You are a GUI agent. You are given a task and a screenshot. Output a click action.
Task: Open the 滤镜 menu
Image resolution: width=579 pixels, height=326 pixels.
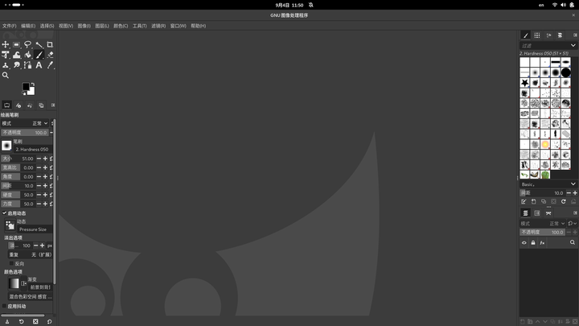pos(158,26)
